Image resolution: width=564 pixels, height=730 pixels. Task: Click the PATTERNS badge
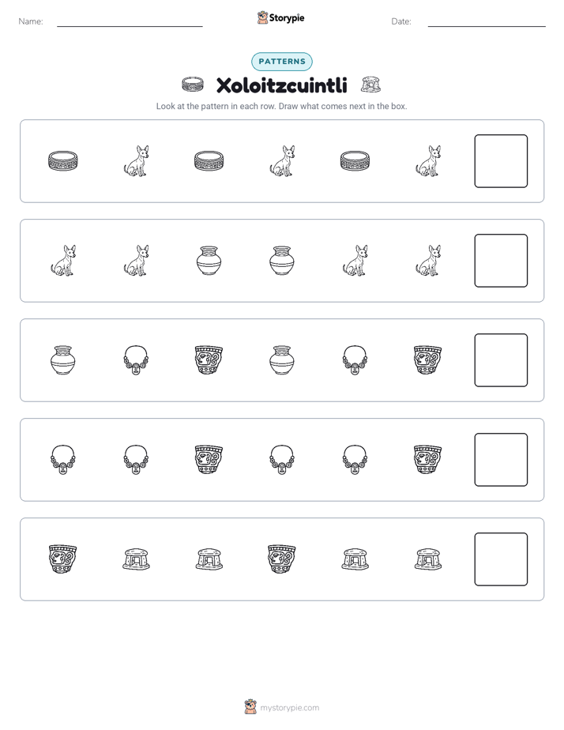click(282, 62)
